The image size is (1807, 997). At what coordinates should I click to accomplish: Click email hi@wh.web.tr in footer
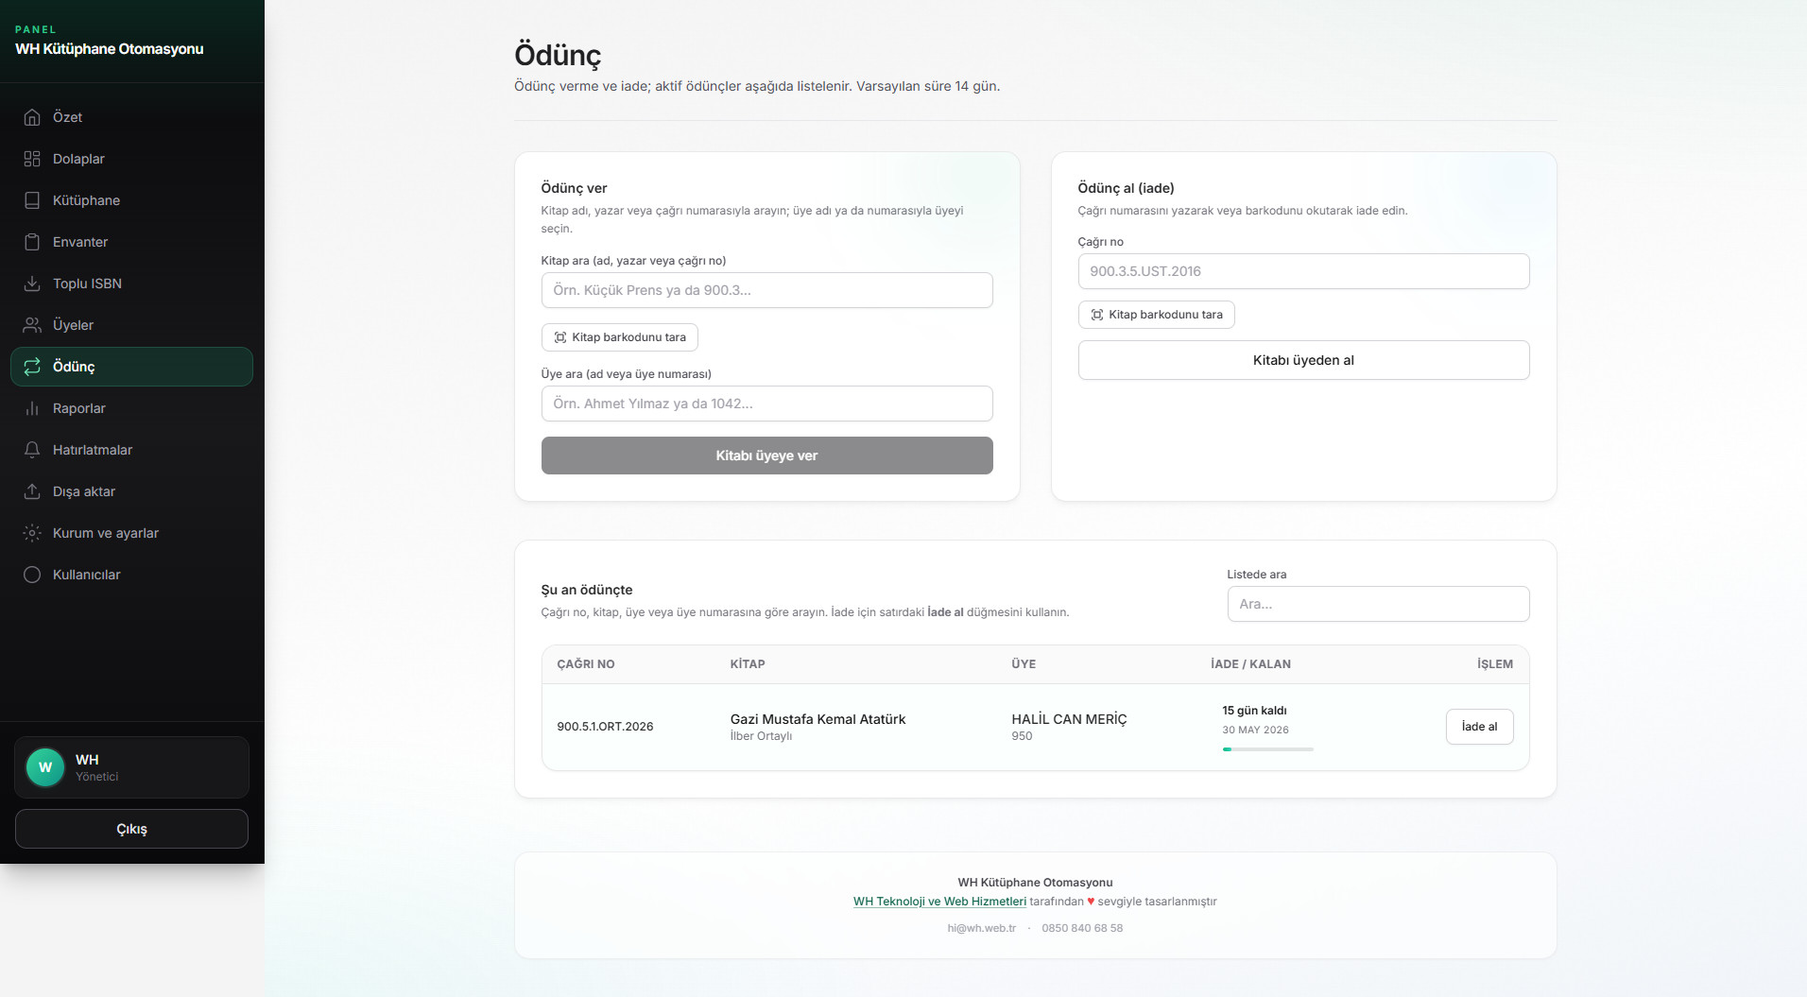[x=982, y=928]
